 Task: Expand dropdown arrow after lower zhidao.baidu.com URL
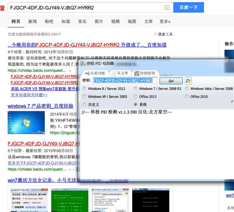(70, 169)
